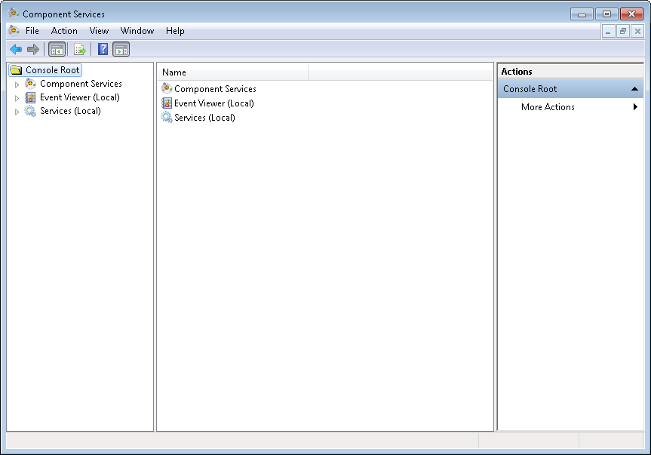Select Component Services text in the tree
Viewport: 651px width, 455px height.
[81, 84]
